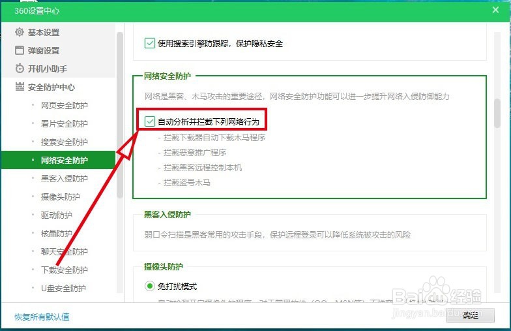Click the 开机小助手 clock icon
This screenshot has height=331, width=511.
pos(20,69)
